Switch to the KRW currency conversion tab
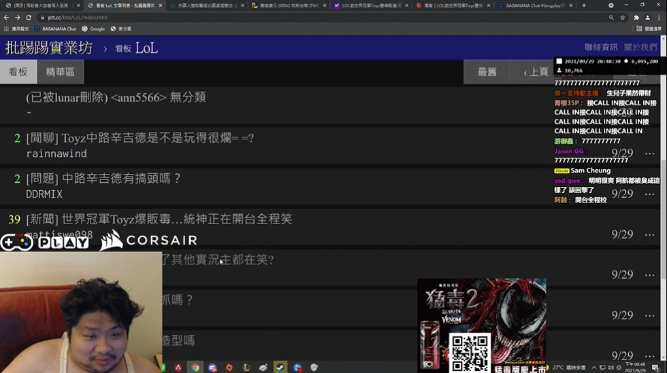667x373 pixels. coord(289,5)
